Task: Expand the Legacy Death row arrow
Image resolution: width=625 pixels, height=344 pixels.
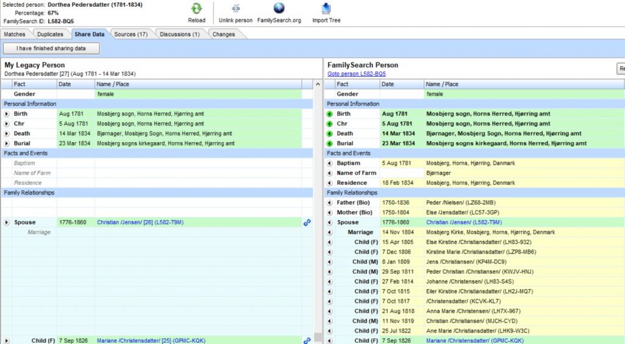Action: point(7,134)
